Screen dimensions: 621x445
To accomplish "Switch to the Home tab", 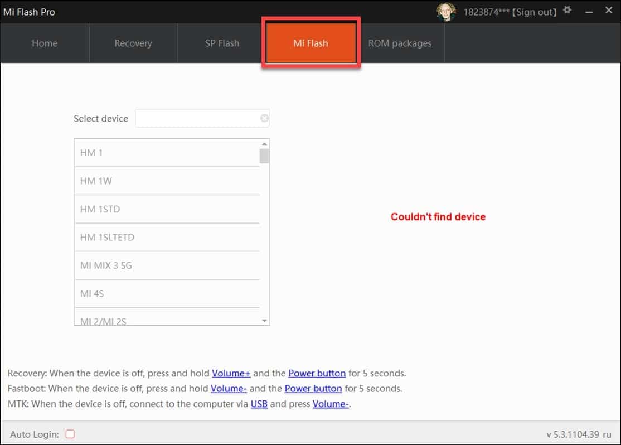I will tap(45, 43).
